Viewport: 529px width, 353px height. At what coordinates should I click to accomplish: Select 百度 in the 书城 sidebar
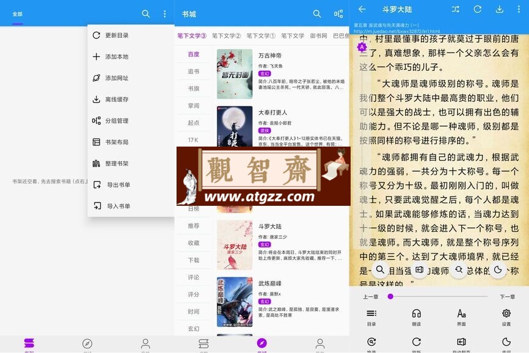pos(194,54)
